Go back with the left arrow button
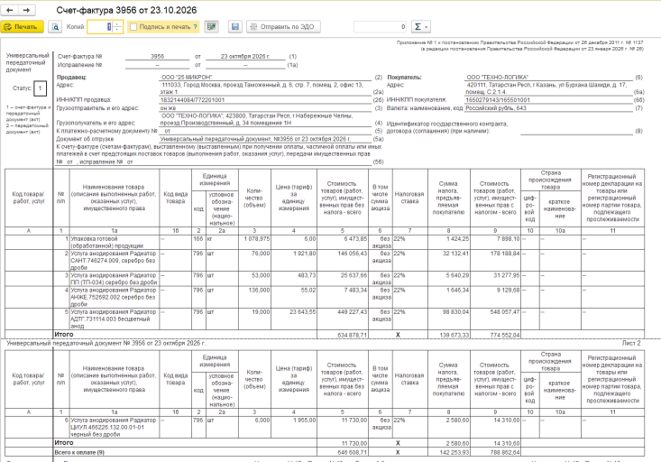Image resolution: width=661 pixels, height=462 pixels. [10, 10]
